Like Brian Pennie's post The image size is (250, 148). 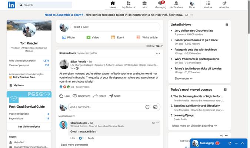pyautogui.click(x=64, y=96)
